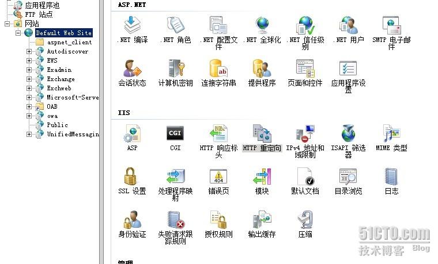Select the UnifiedMessaging application
The width and height of the screenshot is (438, 264).
point(73,134)
